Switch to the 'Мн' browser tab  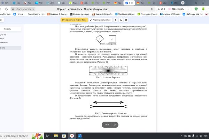click(x=16, y=3)
